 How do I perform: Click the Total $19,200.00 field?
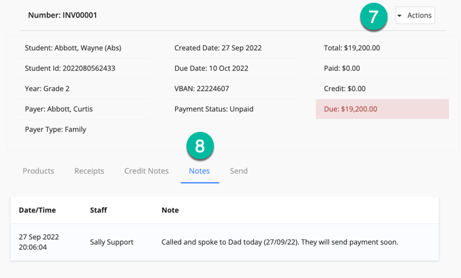[352, 48]
